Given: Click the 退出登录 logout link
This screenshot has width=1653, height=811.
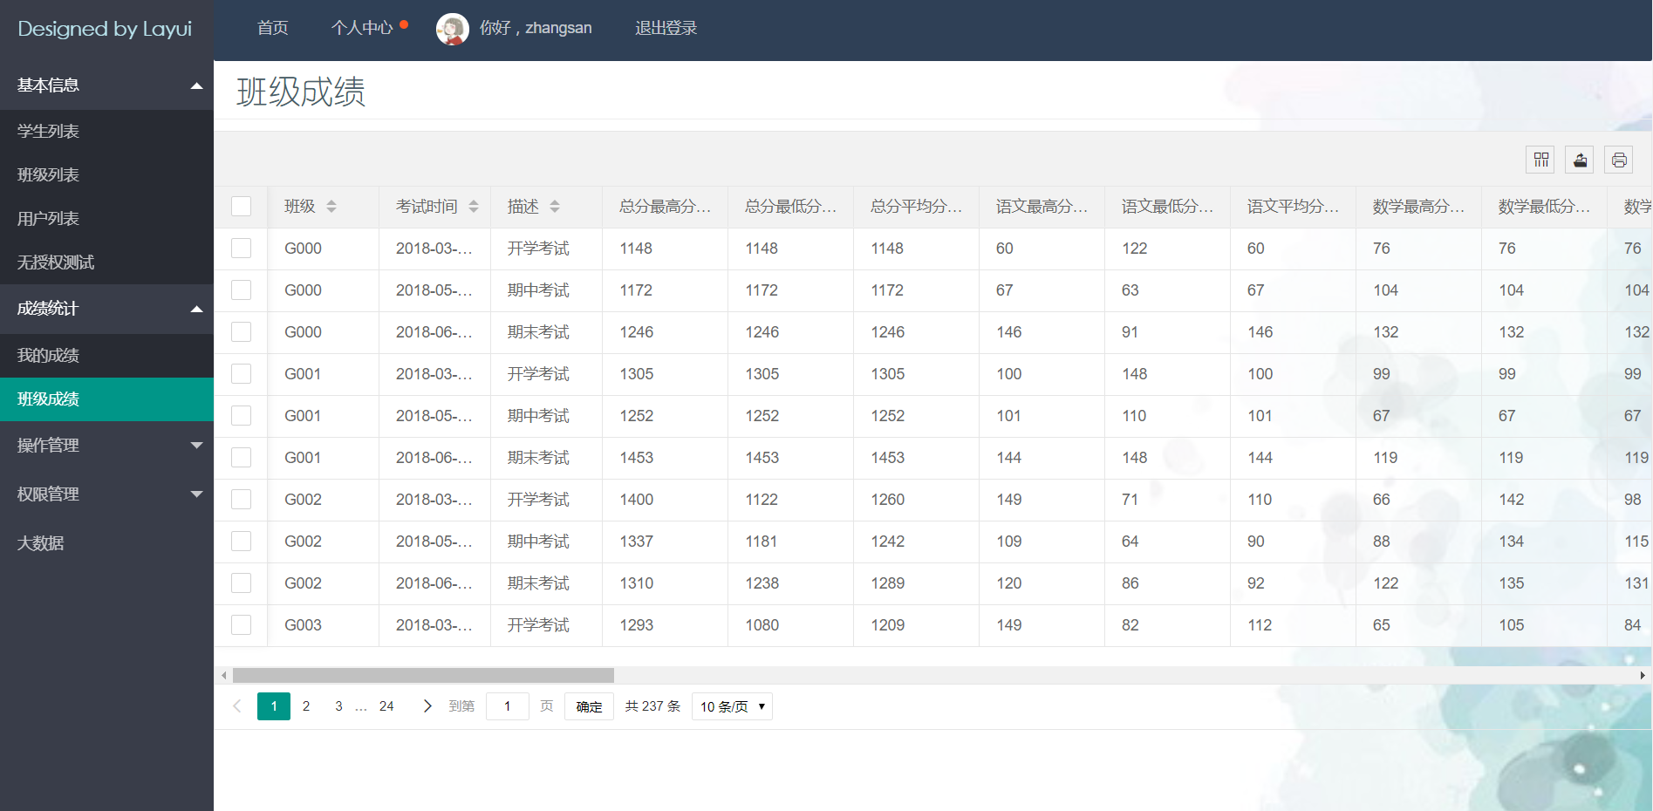Looking at the screenshot, I should [x=666, y=29].
